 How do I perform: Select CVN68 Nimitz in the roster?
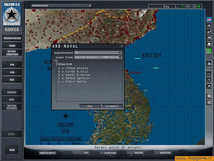pos(73,68)
